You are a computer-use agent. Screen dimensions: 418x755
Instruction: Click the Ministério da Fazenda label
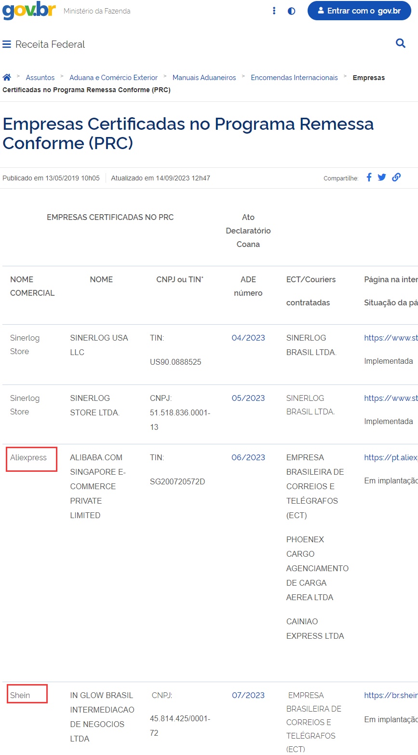pos(97,11)
